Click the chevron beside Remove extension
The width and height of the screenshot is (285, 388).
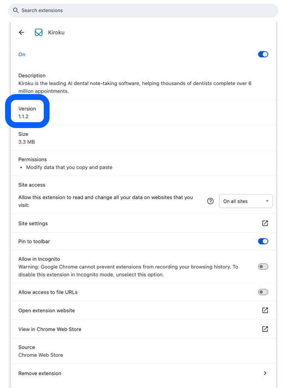(x=265, y=373)
